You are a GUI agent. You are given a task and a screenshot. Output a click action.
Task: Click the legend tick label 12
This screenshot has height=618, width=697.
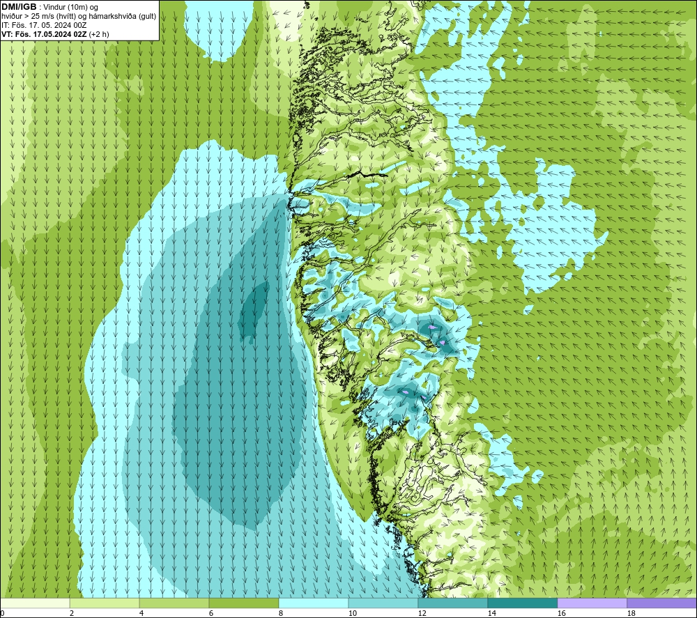422,614
